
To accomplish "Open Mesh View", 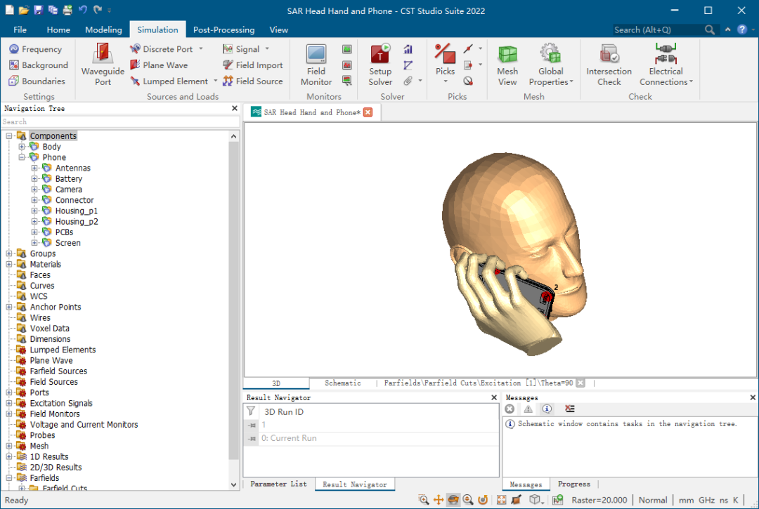I will click(507, 55).
